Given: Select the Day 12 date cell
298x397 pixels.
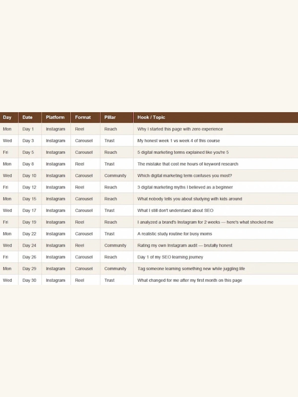Looking at the screenshot, I should coord(30,187).
